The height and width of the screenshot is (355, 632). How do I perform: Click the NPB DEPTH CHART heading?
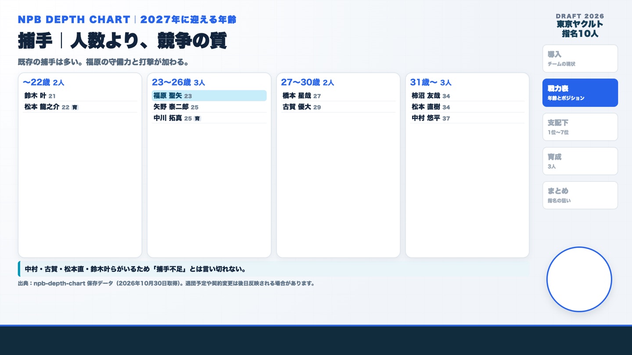point(127,20)
